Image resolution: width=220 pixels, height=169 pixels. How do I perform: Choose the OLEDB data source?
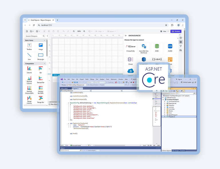[x=170, y=48]
